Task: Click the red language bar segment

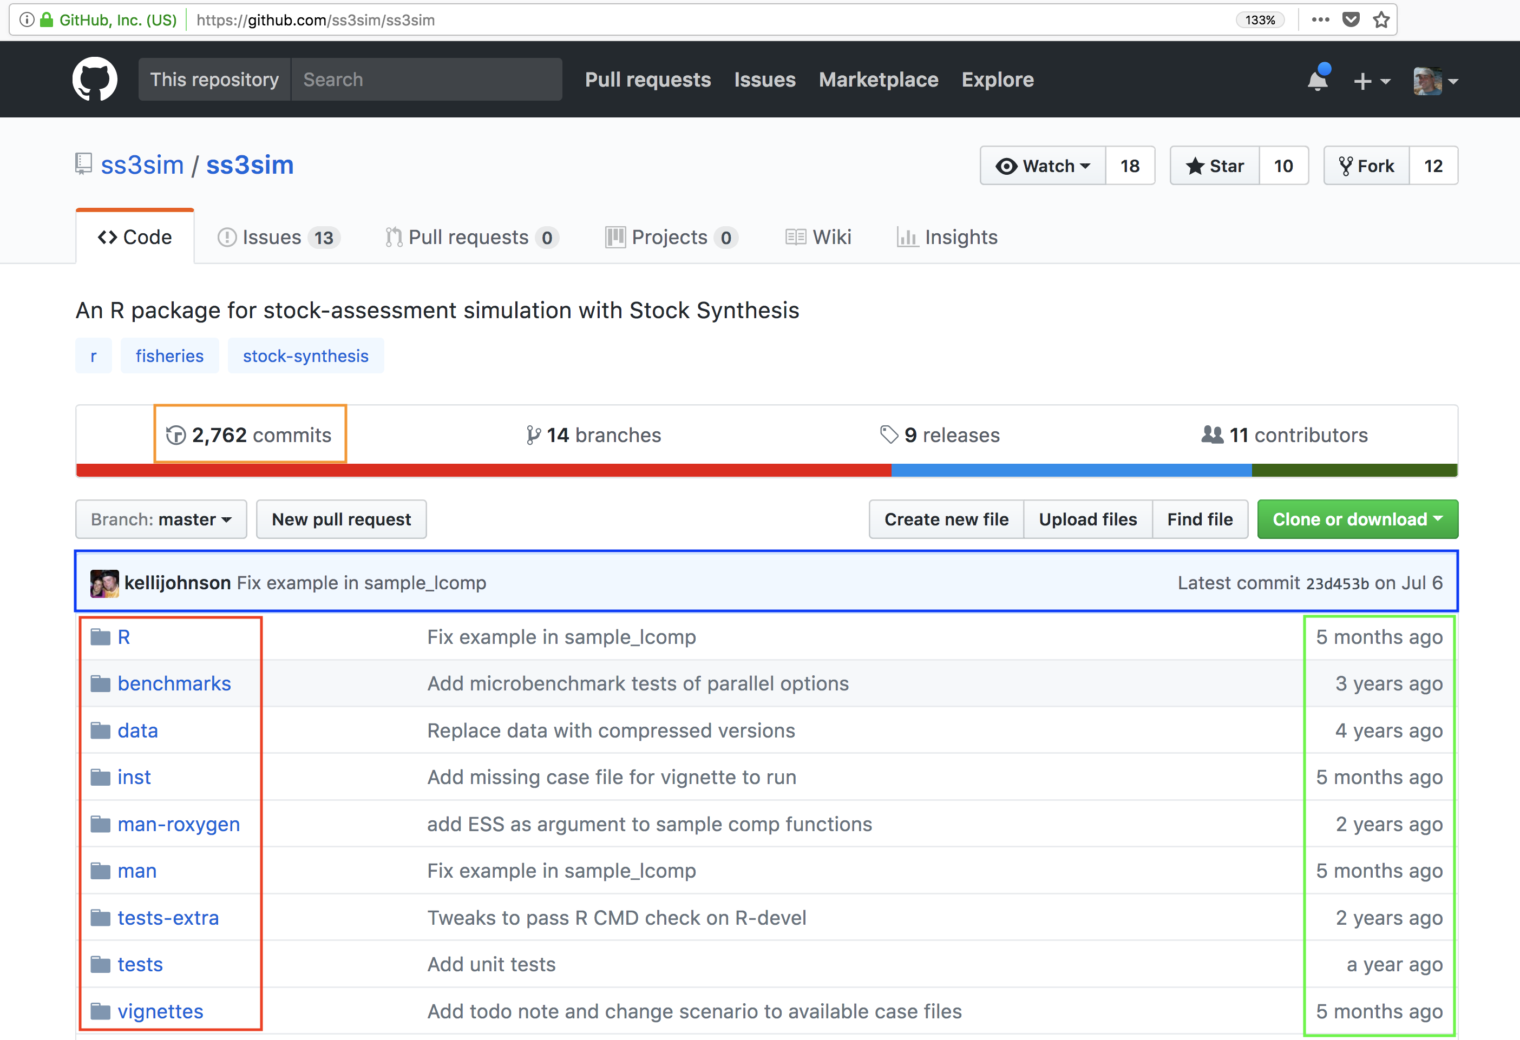Action: (484, 470)
